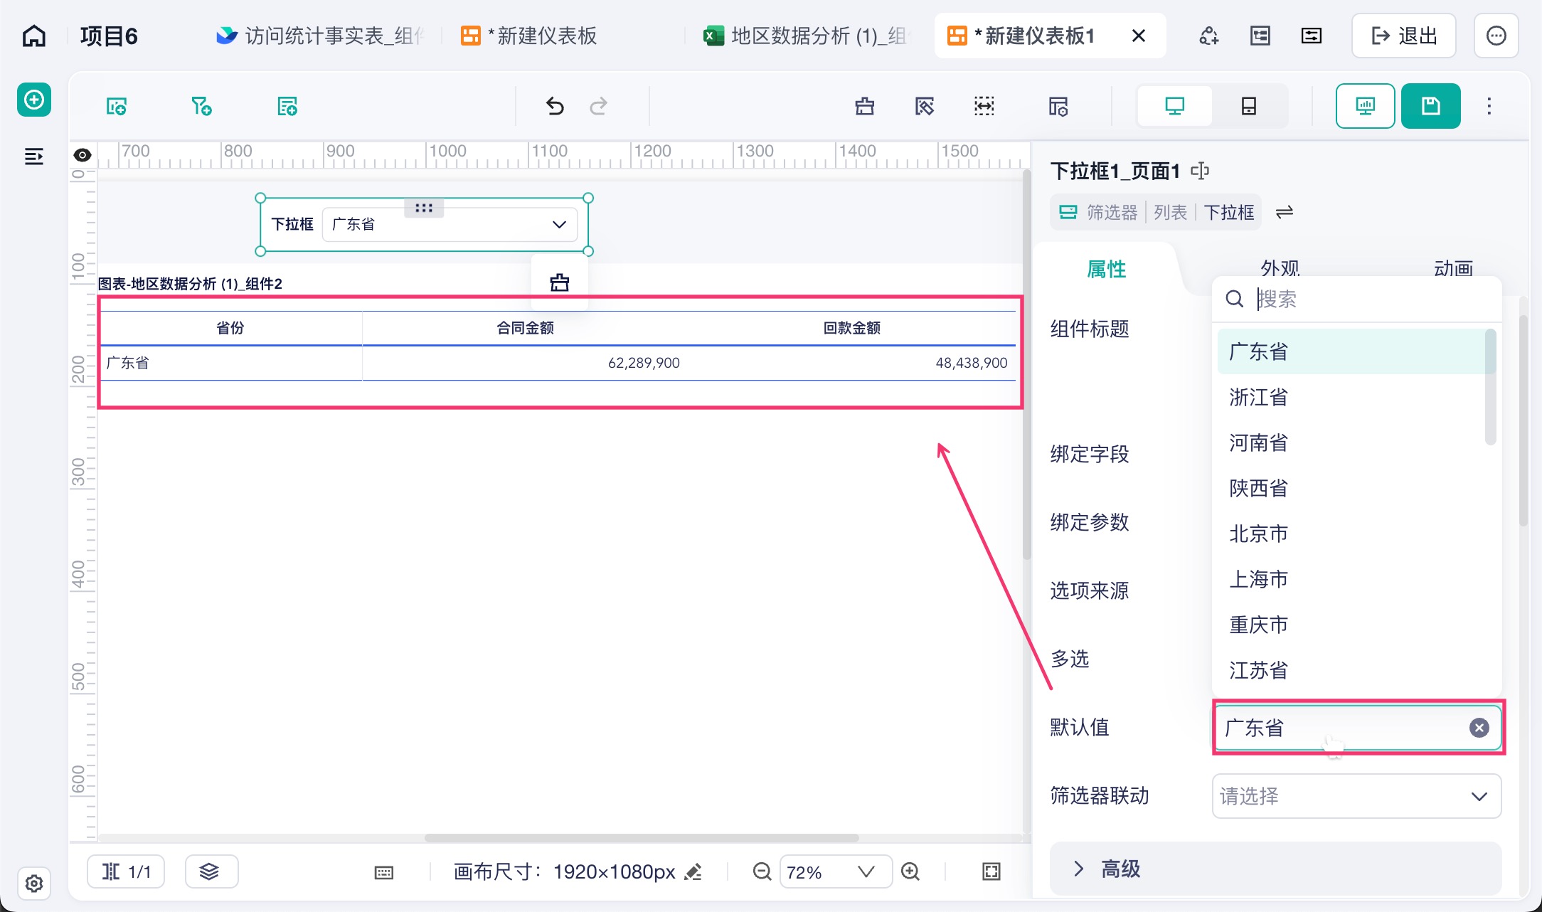Click the green add-new plus icon
The width and height of the screenshot is (1542, 912).
34,100
